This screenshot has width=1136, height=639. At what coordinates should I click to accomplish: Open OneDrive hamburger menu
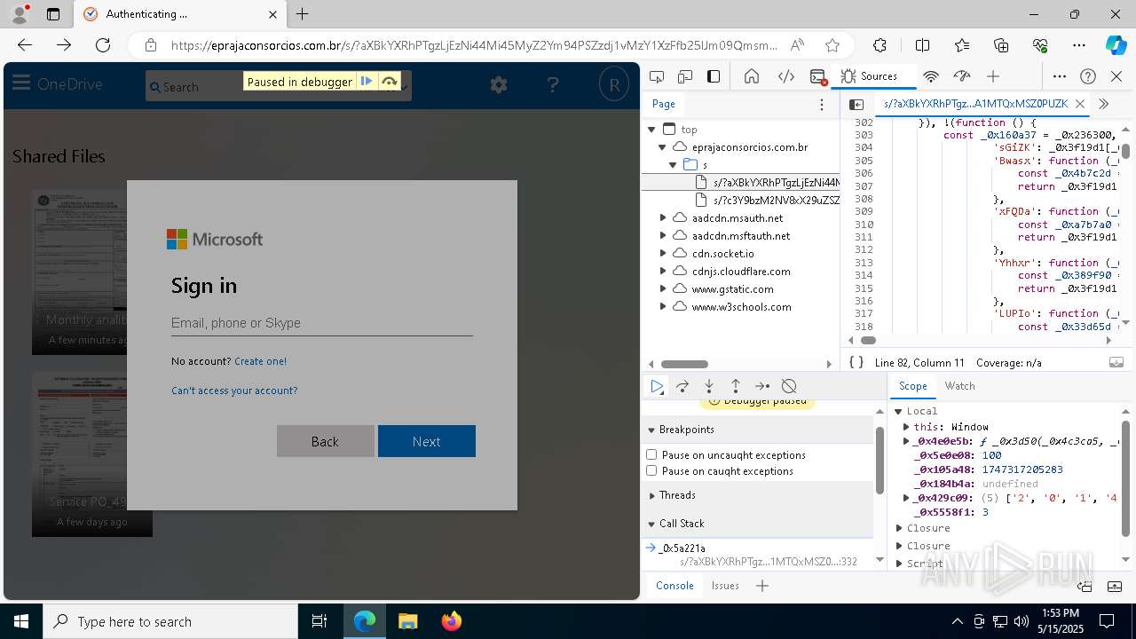click(x=21, y=83)
